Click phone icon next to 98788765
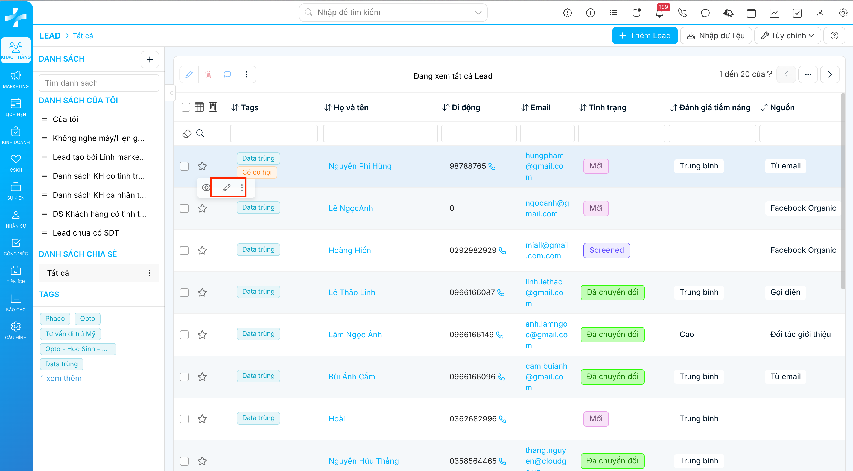Viewport: 853px width, 471px height. [x=492, y=166]
